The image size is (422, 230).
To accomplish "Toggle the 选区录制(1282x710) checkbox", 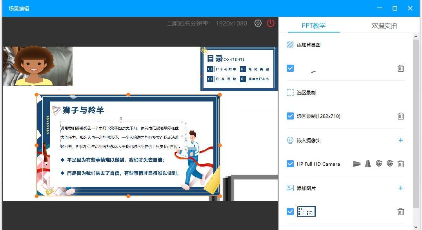I will 290,116.
